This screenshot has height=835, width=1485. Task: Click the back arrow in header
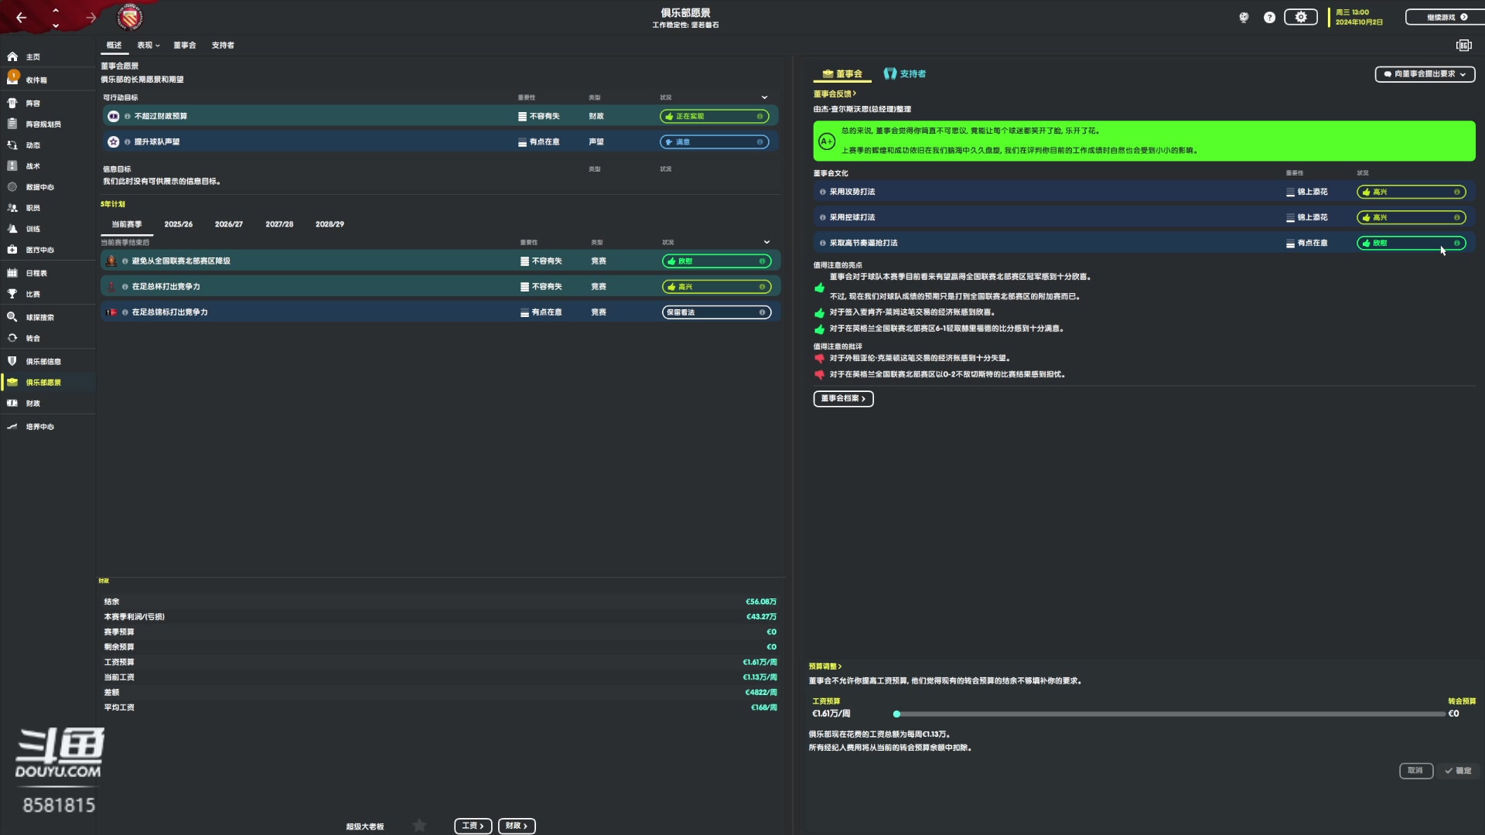pyautogui.click(x=22, y=17)
